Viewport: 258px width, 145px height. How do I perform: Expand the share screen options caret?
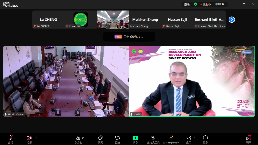tap(143, 138)
